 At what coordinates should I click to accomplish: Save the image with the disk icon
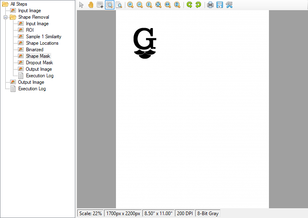(x=220, y=5)
